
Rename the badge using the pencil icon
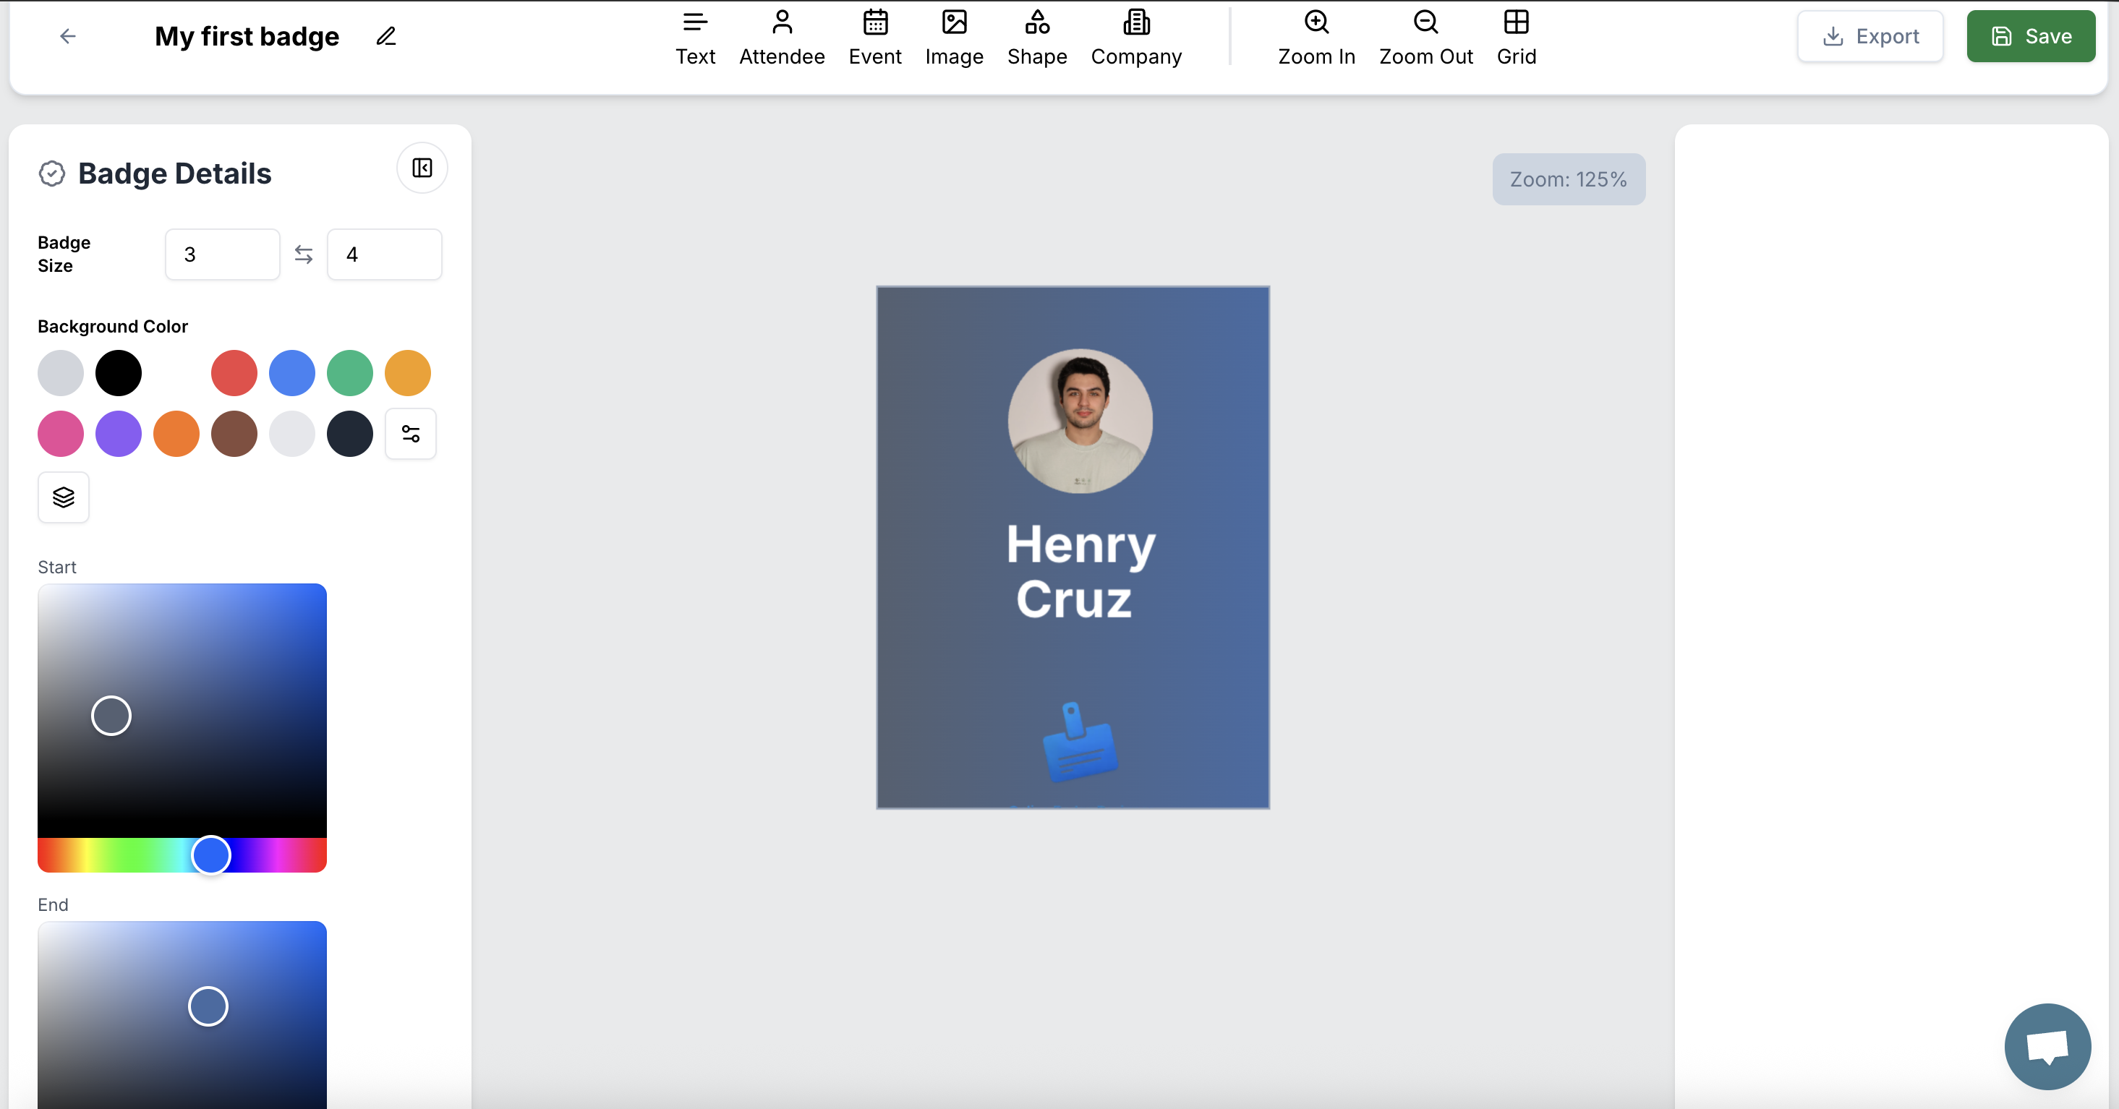pyautogui.click(x=385, y=36)
